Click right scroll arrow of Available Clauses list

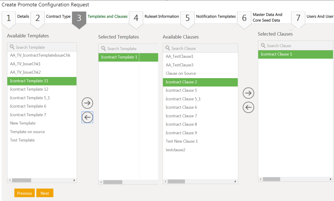pos(235,181)
